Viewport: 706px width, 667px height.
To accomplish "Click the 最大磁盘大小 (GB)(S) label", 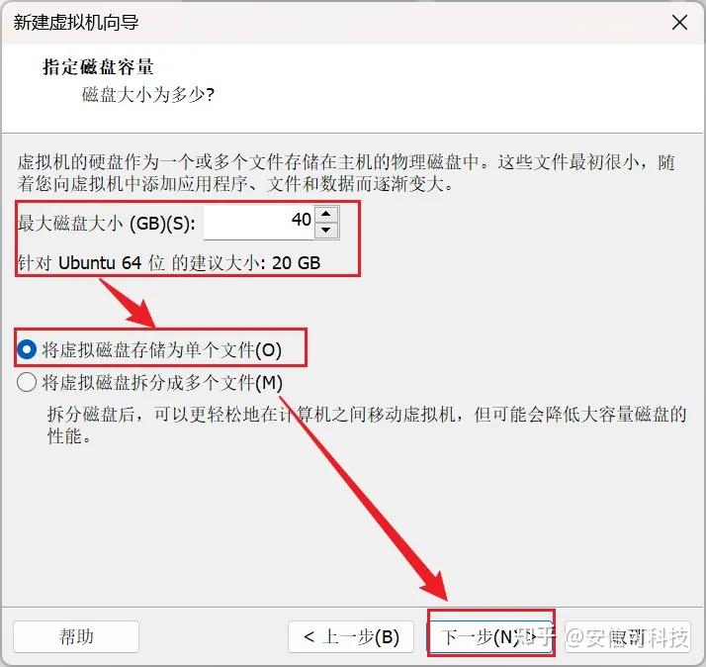I will click(107, 223).
